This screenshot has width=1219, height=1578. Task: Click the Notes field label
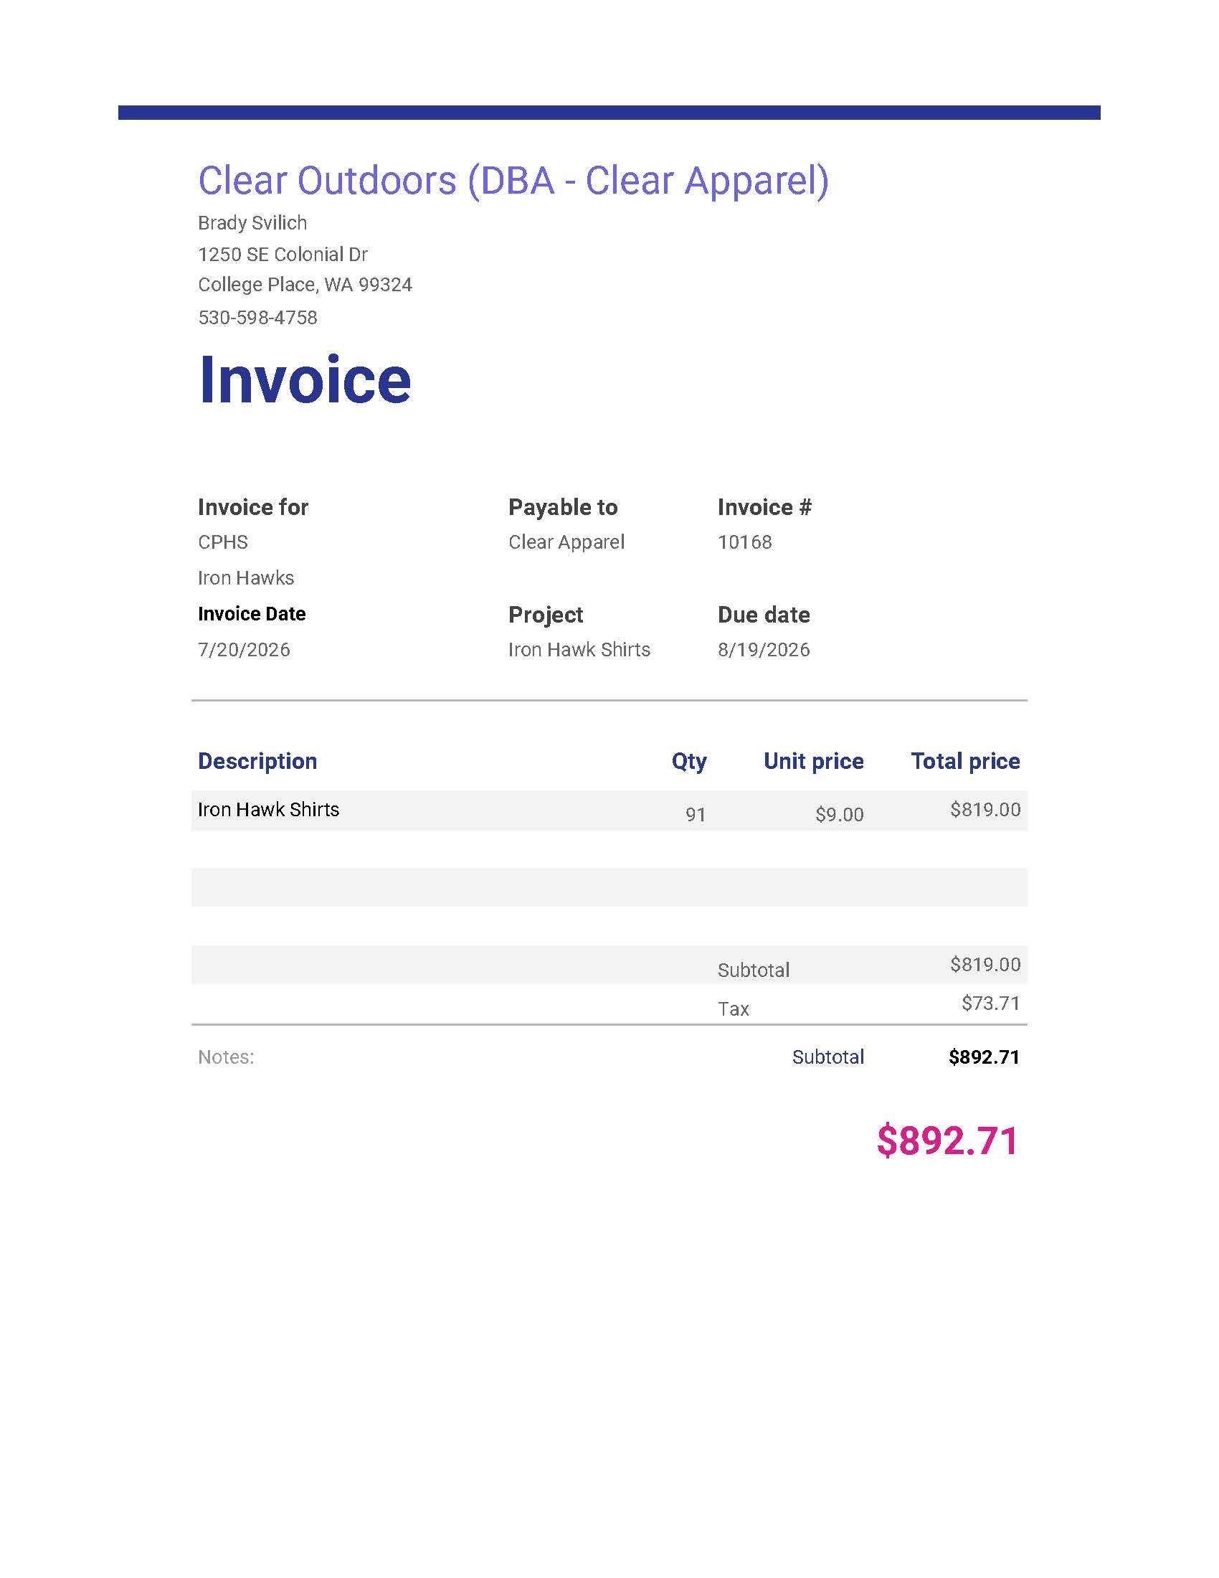[226, 1057]
